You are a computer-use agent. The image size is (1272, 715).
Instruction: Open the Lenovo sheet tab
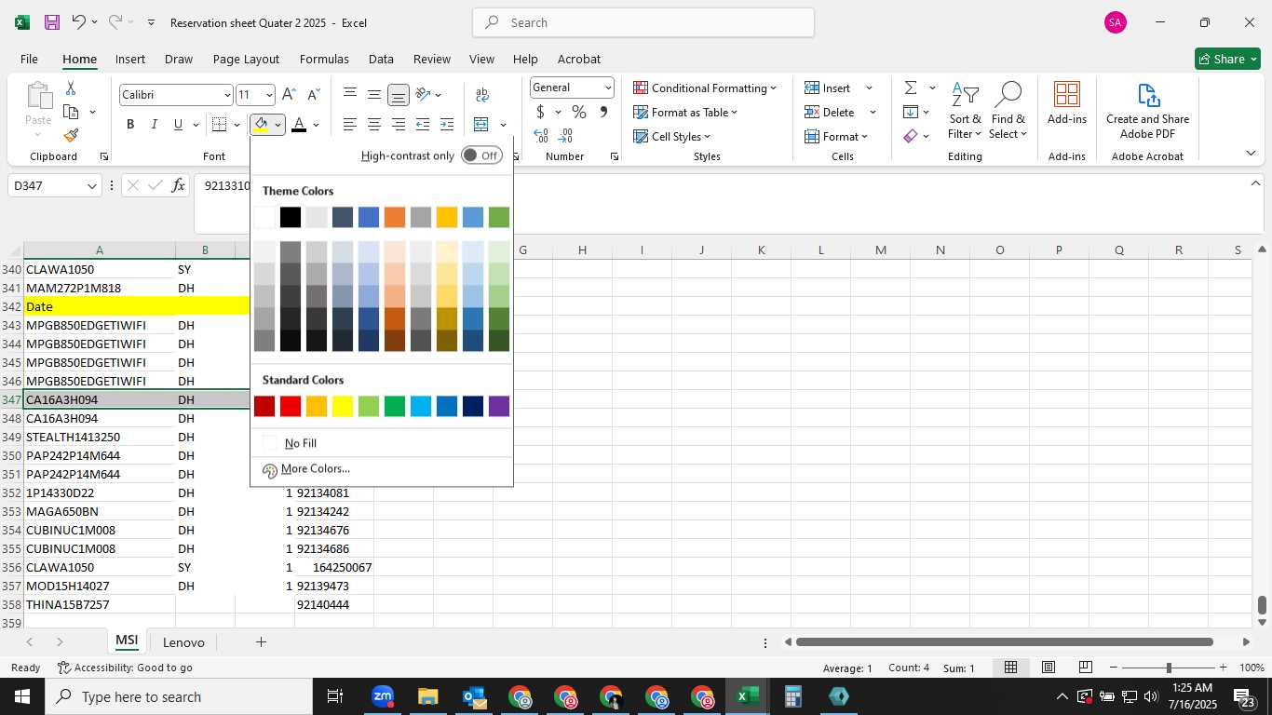tap(183, 642)
